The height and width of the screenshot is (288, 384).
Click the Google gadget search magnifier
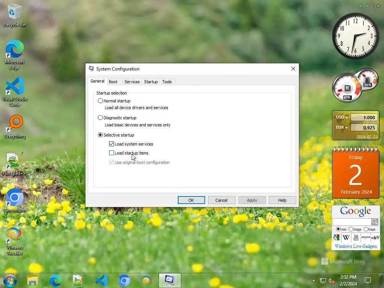coord(375,222)
